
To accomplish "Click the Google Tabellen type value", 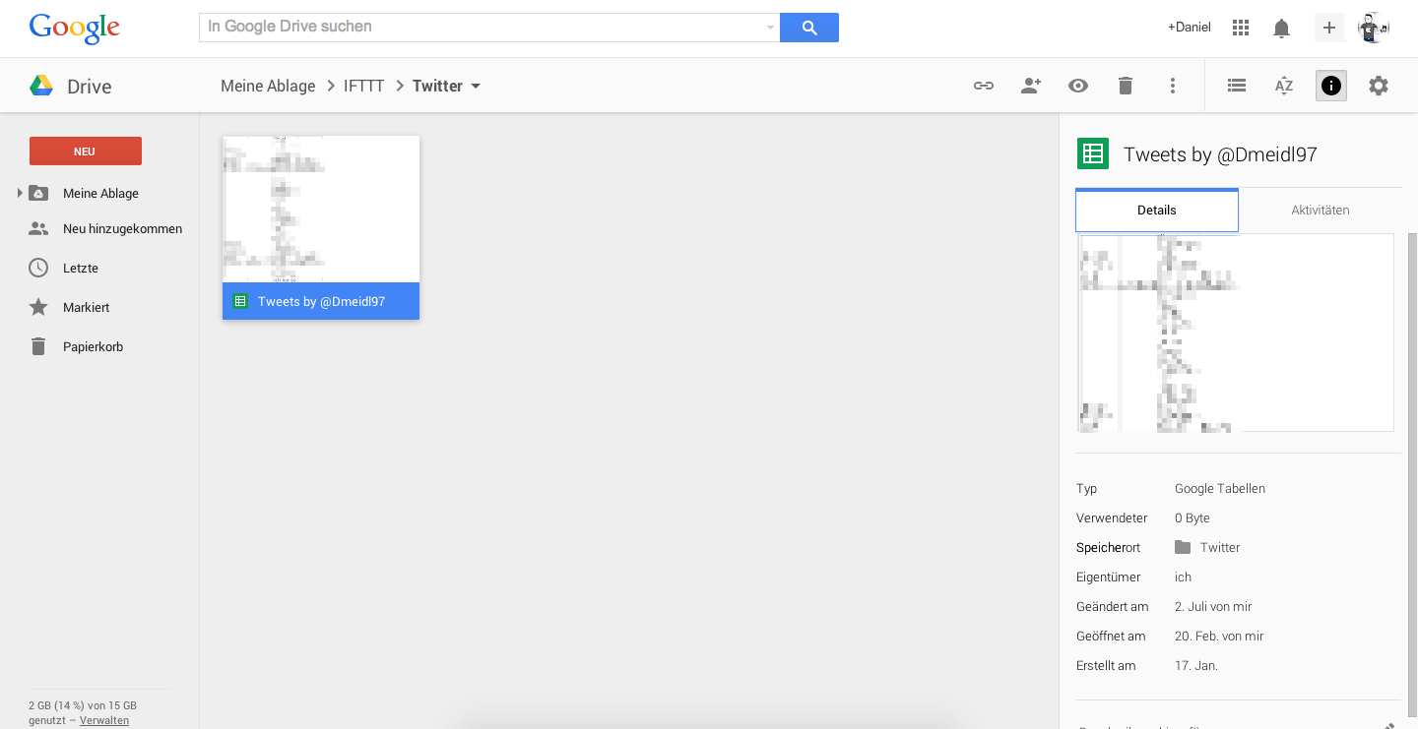I will (x=1220, y=488).
